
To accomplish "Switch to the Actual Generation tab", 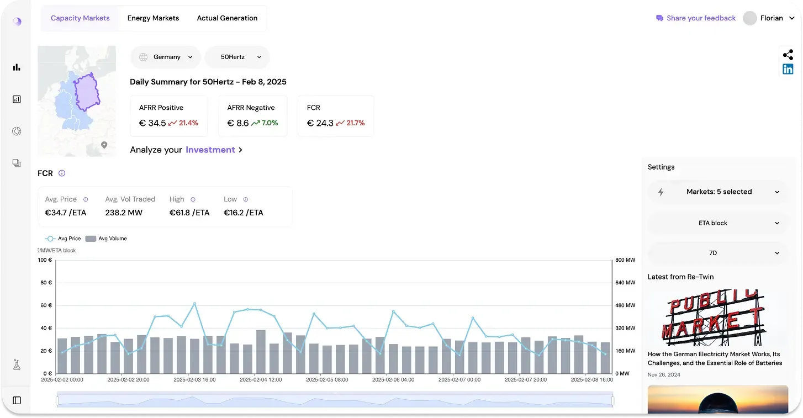I will coord(227,18).
